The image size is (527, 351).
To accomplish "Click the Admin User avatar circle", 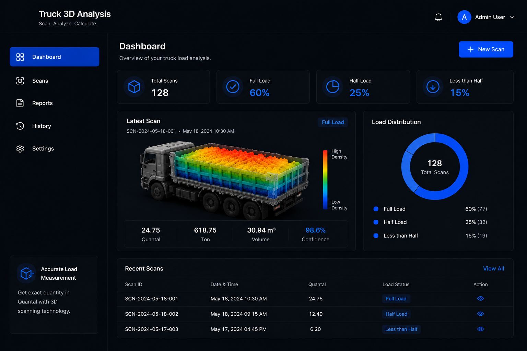I will [464, 17].
